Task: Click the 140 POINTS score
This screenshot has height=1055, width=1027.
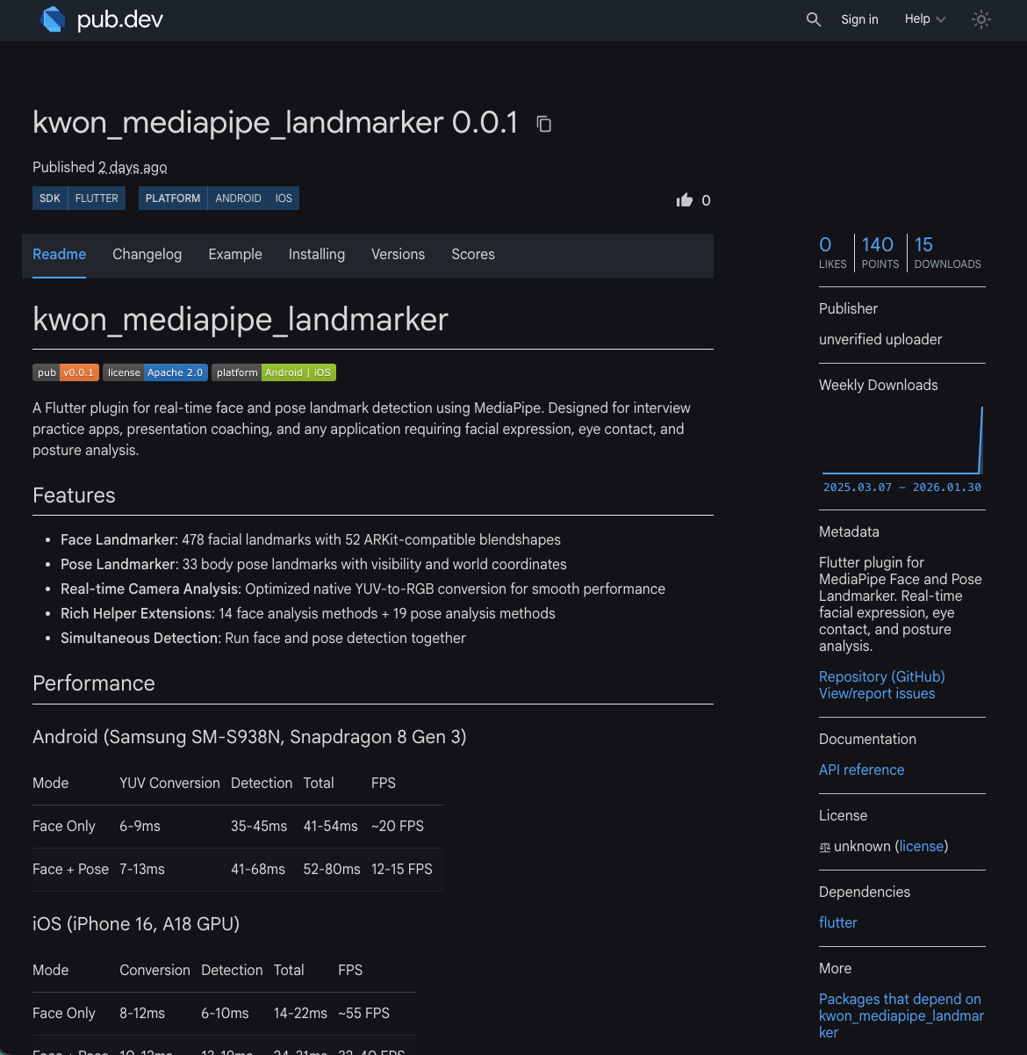Action: pyautogui.click(x=880, y=252)
